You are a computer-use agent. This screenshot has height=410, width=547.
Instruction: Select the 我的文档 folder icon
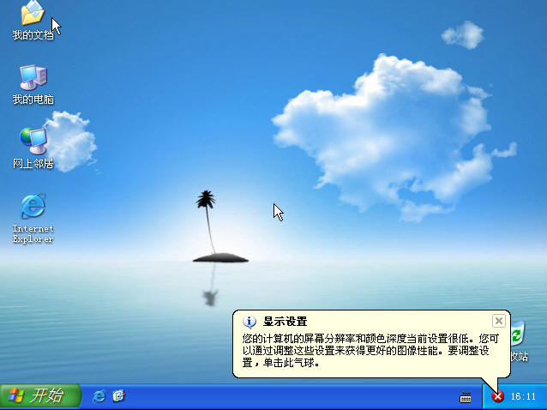(x=33, y=13)
